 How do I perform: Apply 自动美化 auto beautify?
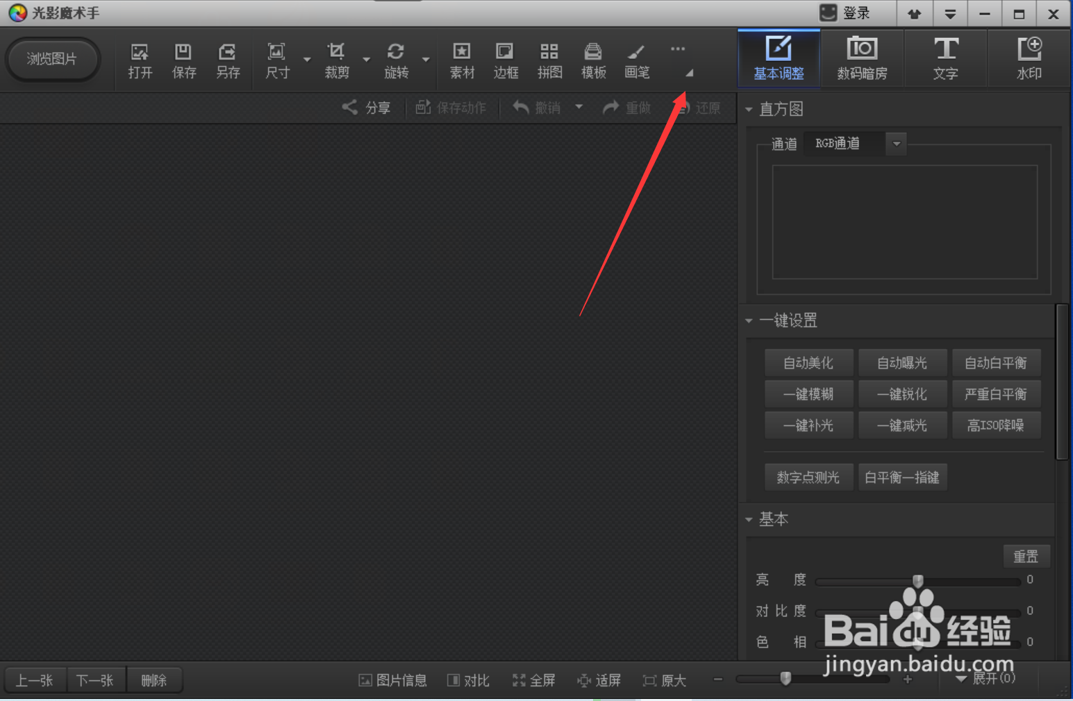point(808,362)
